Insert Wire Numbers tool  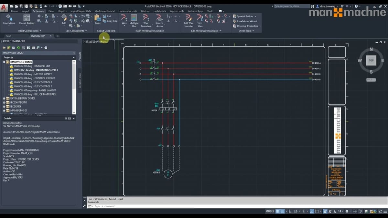tap(146, 20)
